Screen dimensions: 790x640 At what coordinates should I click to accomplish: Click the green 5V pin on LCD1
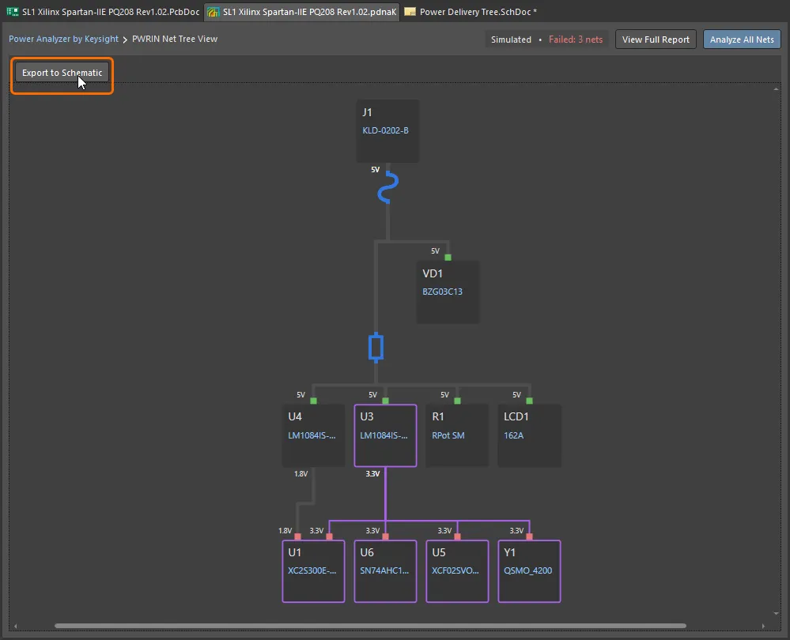click(x=529, y=401)
